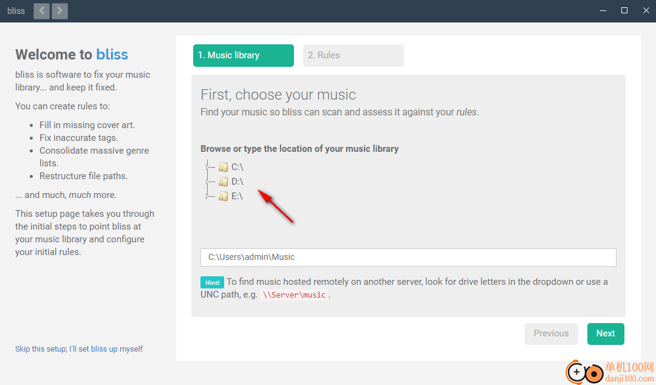Image resolution: width=656 pixels, height=385 pixels.
Task: Close the bliss window
Action: [646, 10]
